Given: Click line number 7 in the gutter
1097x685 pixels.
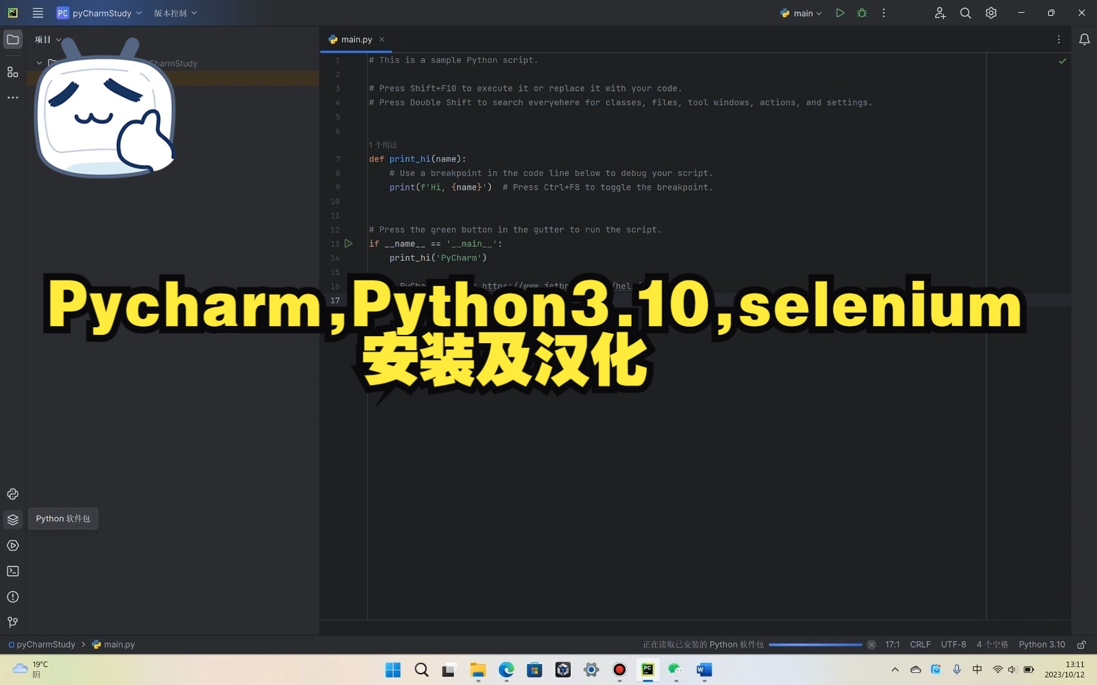Looking at the screenshot, I should [338, 159].
